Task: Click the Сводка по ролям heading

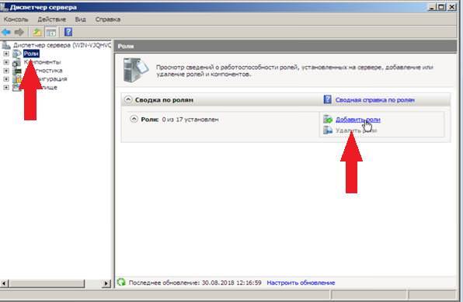Action: coord(164,100)
